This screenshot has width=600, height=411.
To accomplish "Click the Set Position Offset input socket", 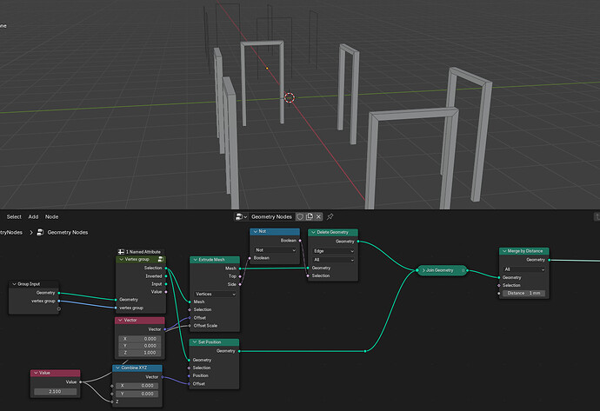I will [189, 383].
